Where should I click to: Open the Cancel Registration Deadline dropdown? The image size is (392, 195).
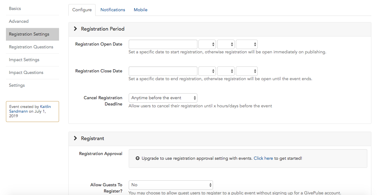pos(163,98)
